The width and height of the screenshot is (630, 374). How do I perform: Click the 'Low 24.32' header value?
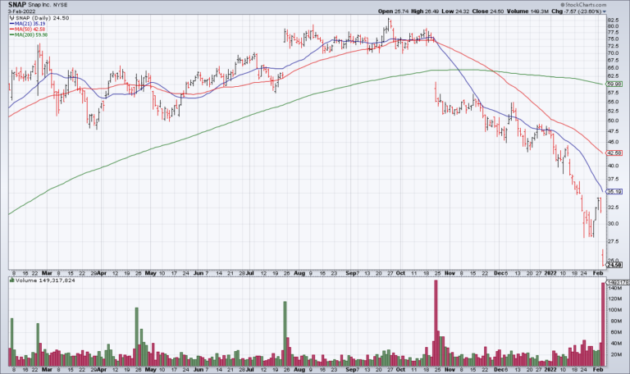tap(455, 11)
